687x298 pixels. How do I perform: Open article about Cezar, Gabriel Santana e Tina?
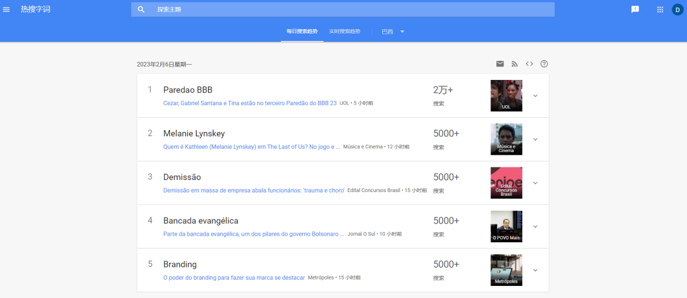point(250,103)
